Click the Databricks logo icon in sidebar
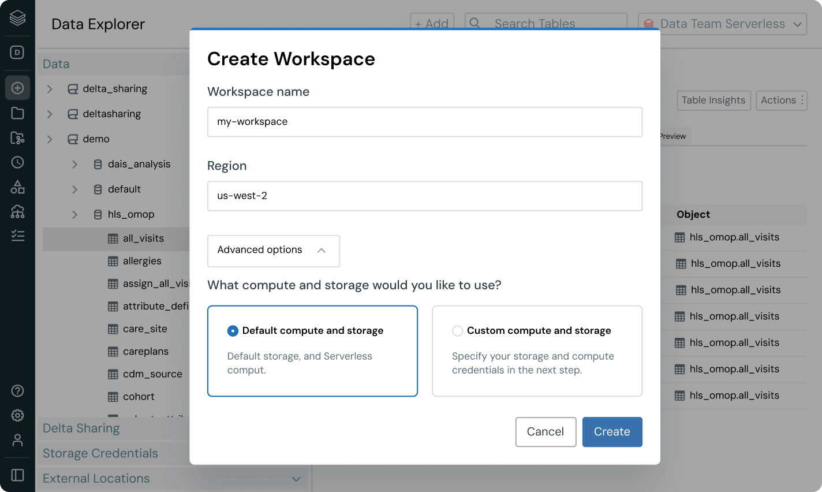Image resolution: width=822 pixels, height=492 pixels. [17, 18]
